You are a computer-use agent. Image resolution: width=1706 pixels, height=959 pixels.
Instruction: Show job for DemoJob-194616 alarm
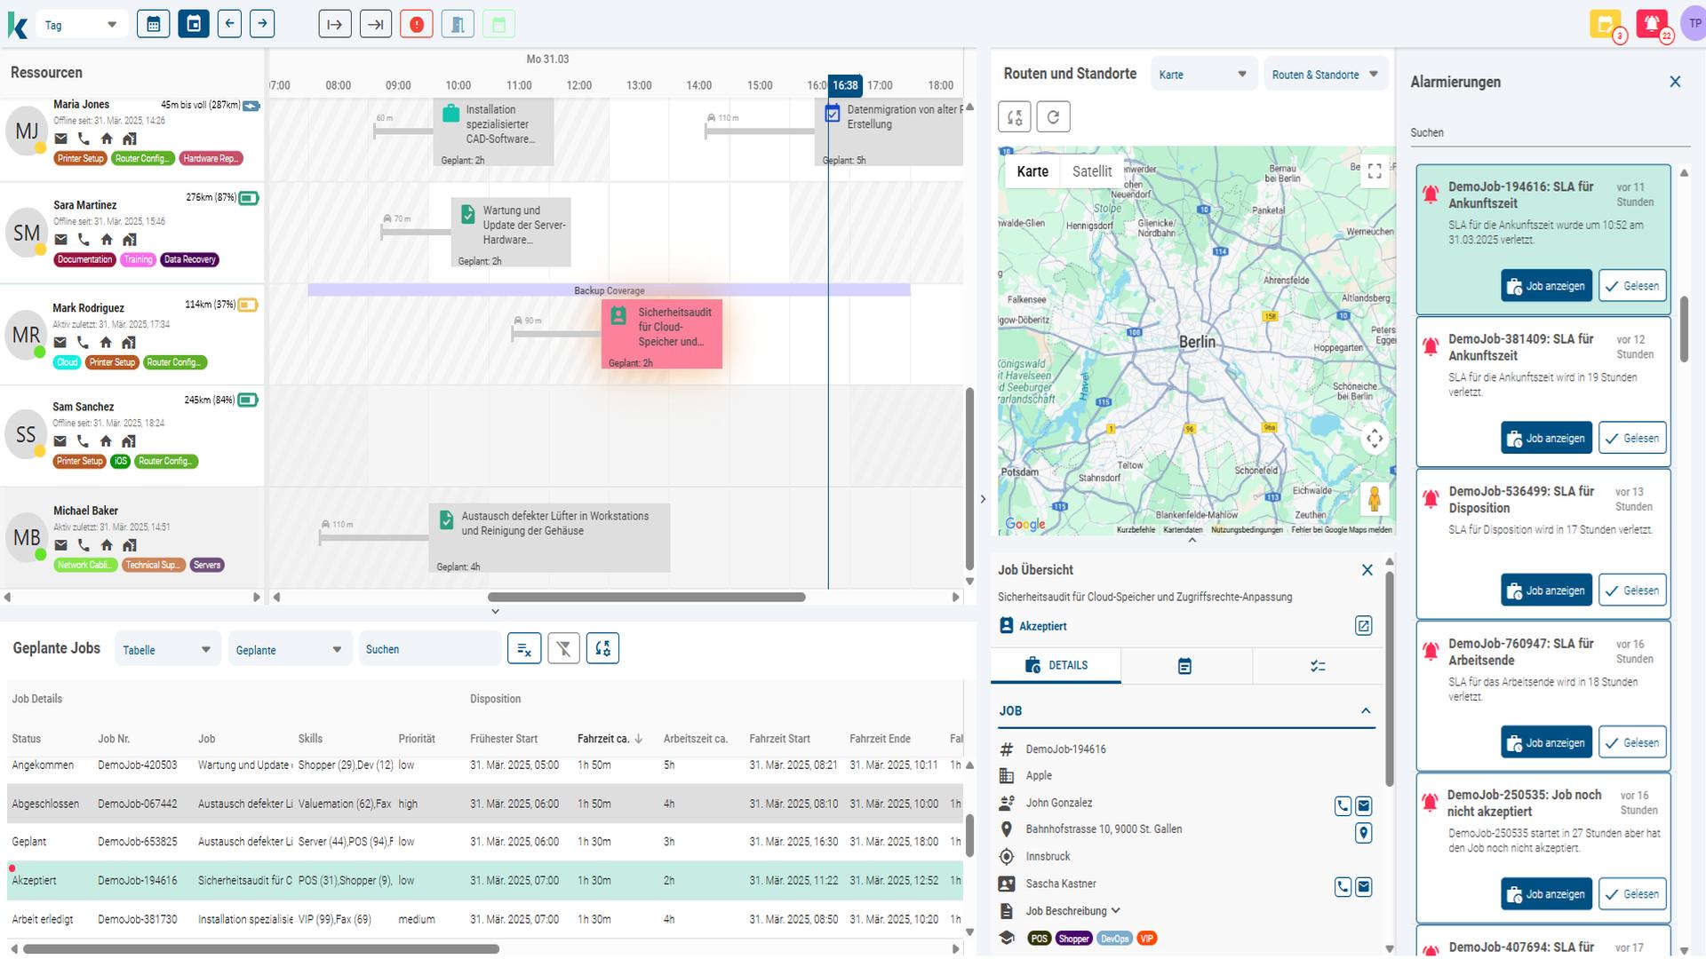click(x=1546, y=286)
